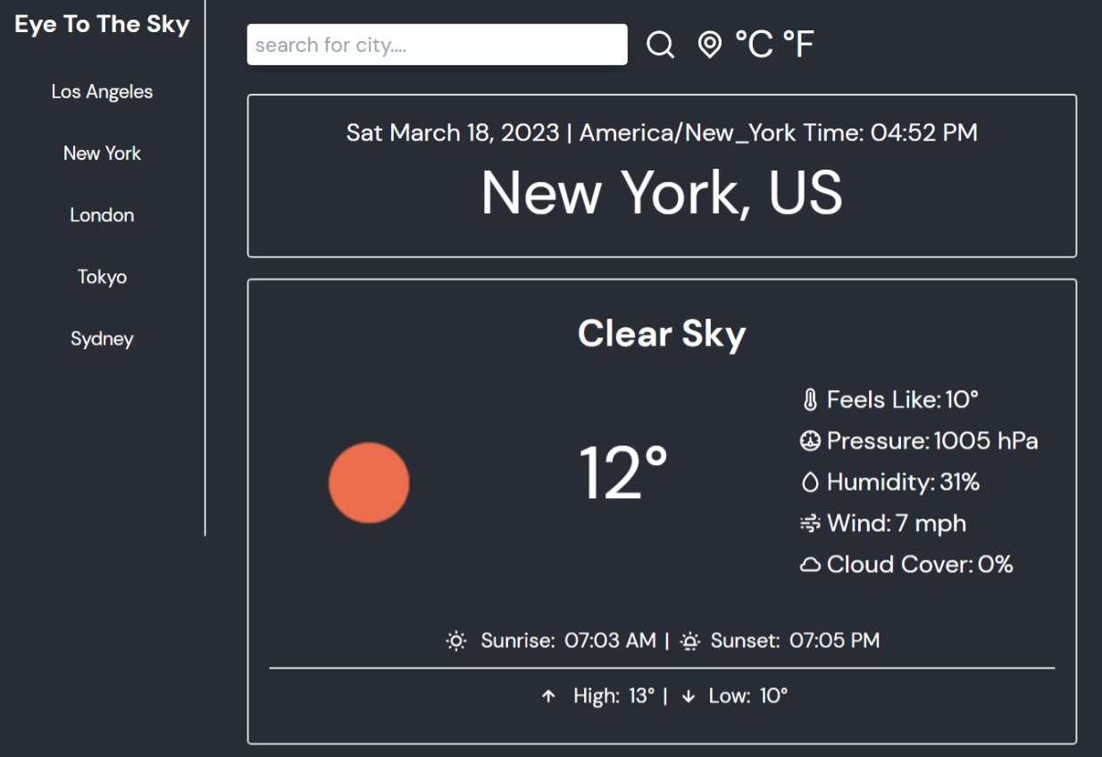Click the magnifying glass search icon

tap(660, 45)
